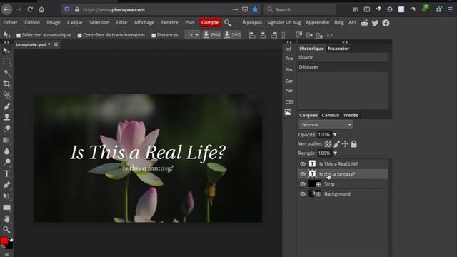The image size is (457, 257).
Task: Open the 1x export scale dropdown
Action: (x=192, y=35)
